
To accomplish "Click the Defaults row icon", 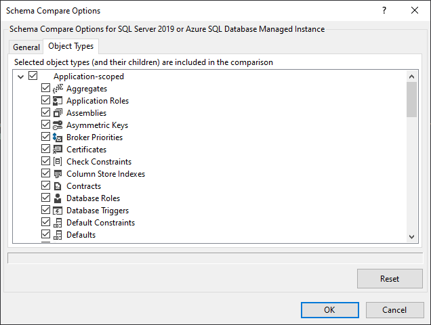I will (x=58, y=235).
